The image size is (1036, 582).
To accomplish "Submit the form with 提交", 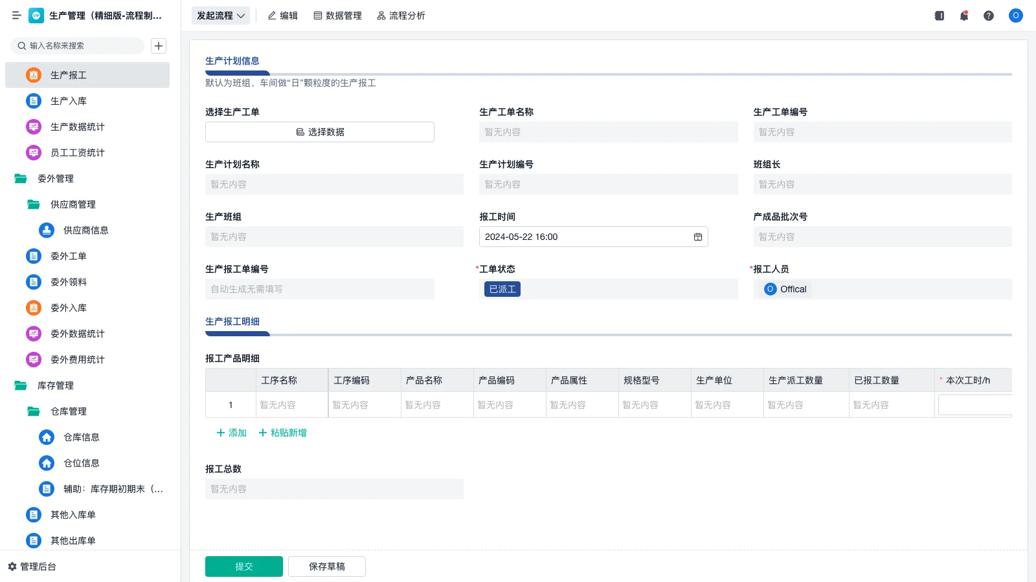I will [x=243, y=566].
